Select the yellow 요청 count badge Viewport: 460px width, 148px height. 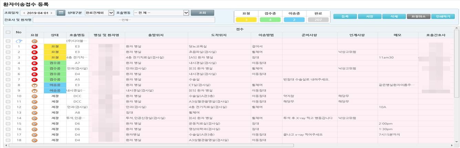click(x=246, y=20)
